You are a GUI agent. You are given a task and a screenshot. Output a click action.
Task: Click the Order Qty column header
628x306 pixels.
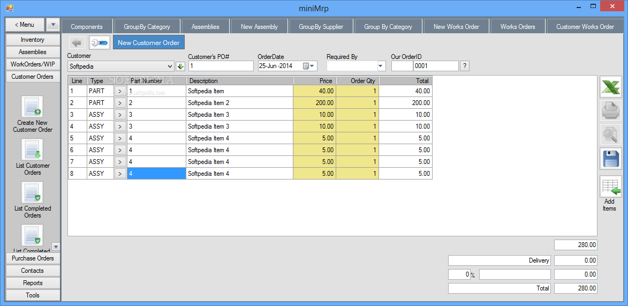(358, 81)
